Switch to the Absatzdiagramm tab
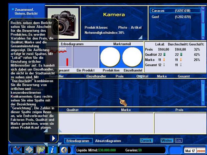 tap(108, 141)
